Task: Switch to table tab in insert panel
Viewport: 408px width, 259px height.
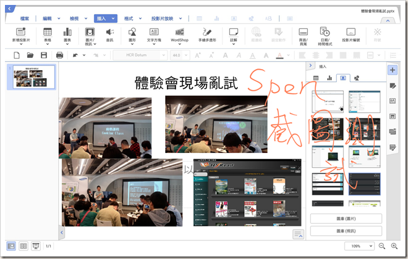Action: [316, 78]
